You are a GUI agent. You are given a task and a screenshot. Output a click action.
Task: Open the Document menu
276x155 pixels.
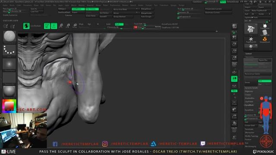[x=28, y=5]
